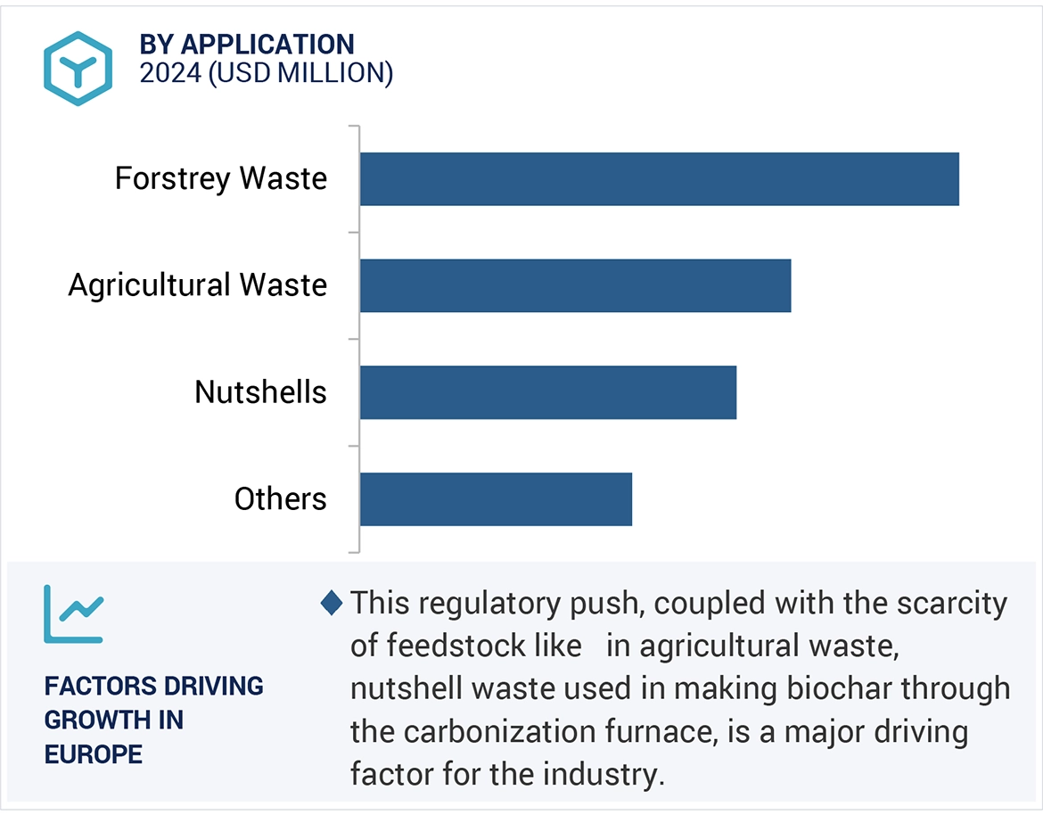Click the hexagon logo icon
This screenshot has width=1043, height=823.
tap(78, 69)
